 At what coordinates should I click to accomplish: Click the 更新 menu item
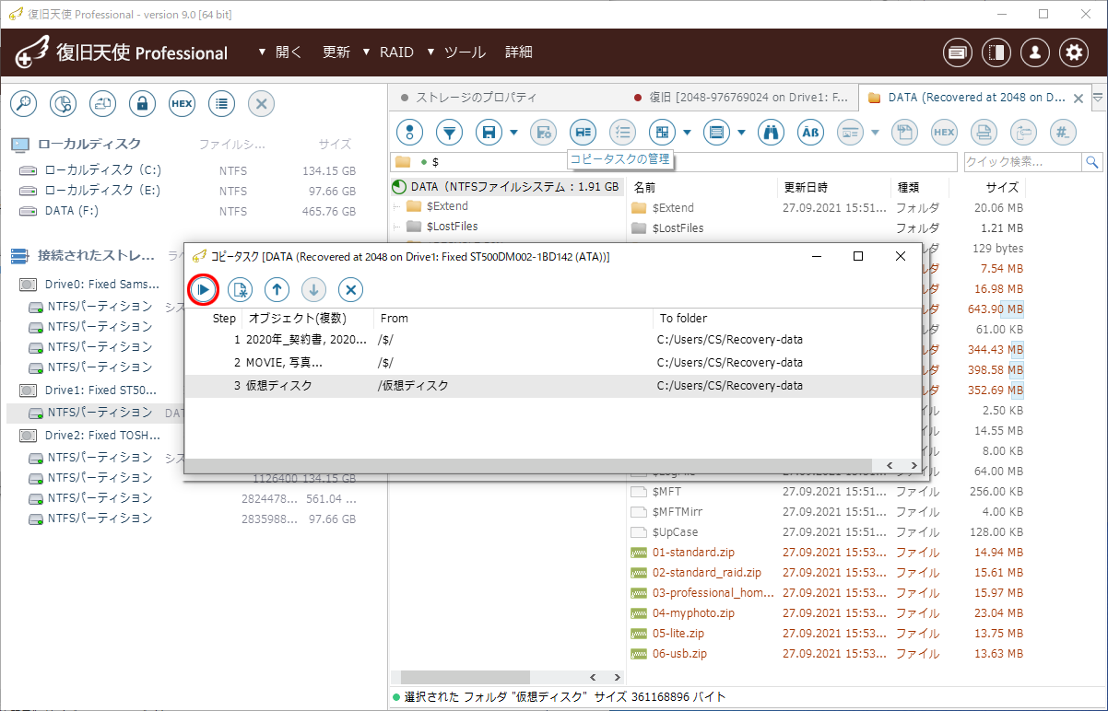336,52
